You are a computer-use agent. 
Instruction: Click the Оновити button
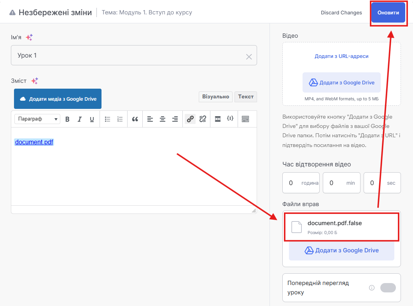(x=388, y=13)
